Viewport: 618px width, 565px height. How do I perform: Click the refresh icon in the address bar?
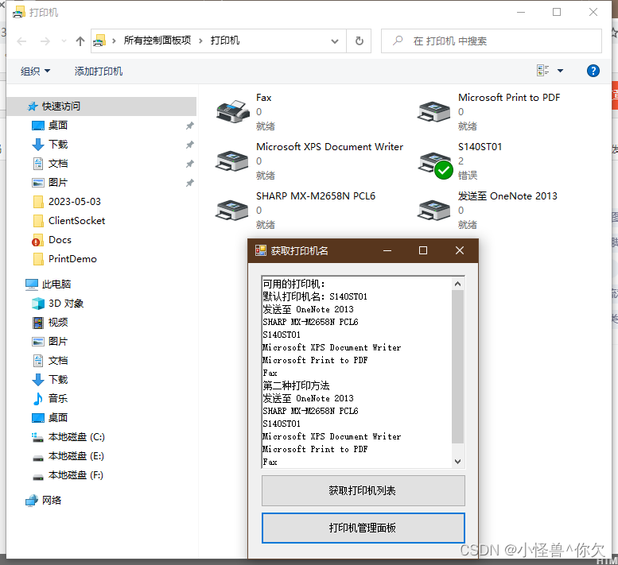tap(359, 41)
